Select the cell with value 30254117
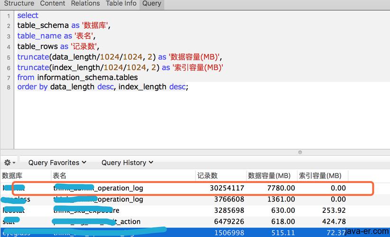The height and width of the screenshot is (237, 390). pos(227,188)
